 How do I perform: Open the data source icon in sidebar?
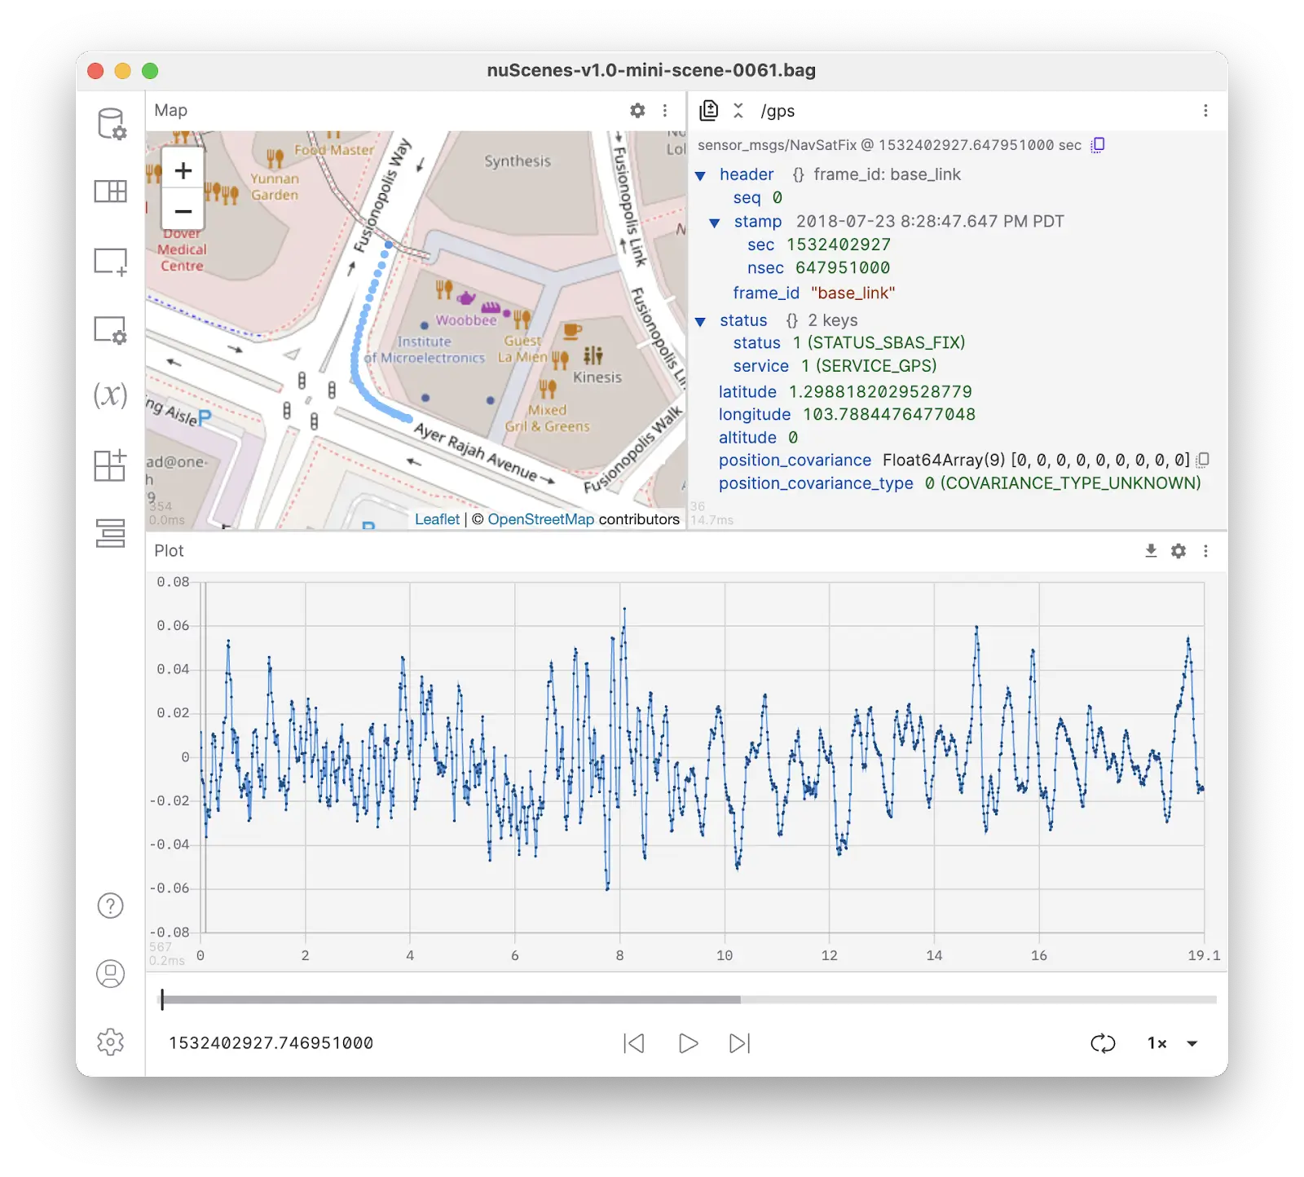tap(111, 124)
